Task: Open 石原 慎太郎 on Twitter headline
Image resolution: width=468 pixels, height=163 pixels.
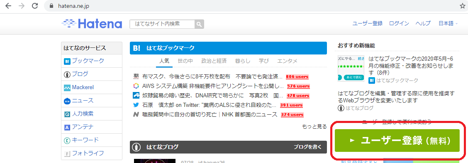Action: [x=210, y=105]
